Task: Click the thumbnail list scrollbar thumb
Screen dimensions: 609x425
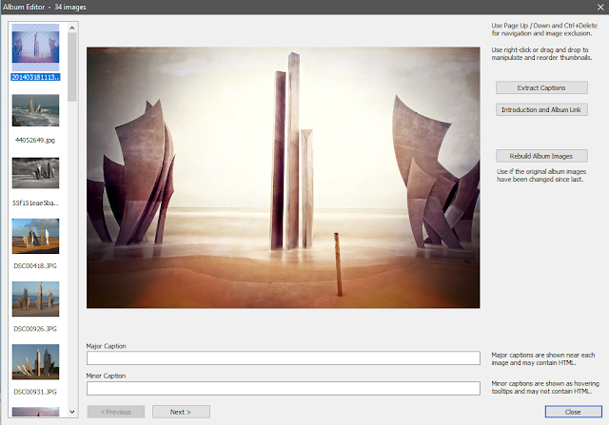Action: (x=72, y=67)
